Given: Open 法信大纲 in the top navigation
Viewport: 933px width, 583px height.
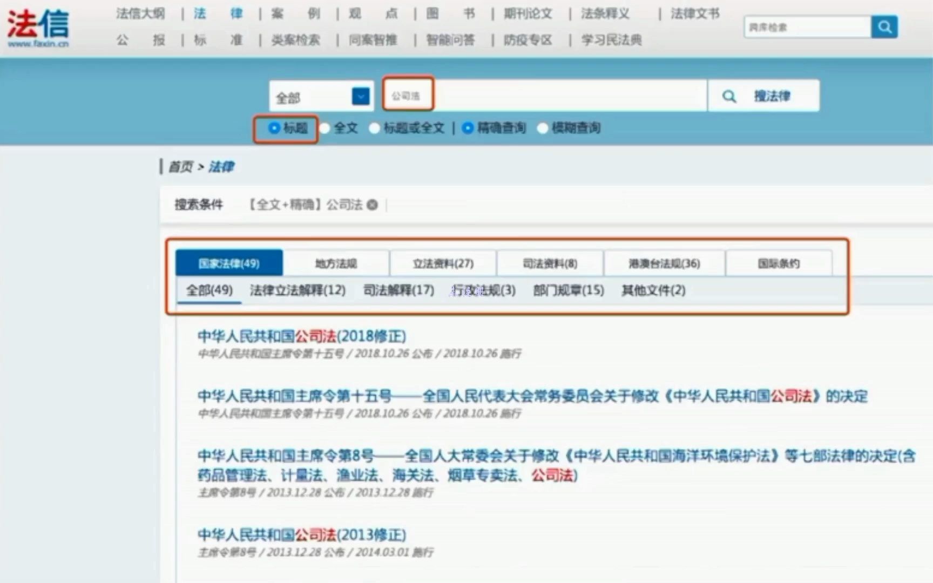Looking at the screenshot, I should (140, 13).
